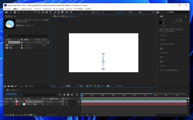Select the Selection arrow tool

[11, 12]
